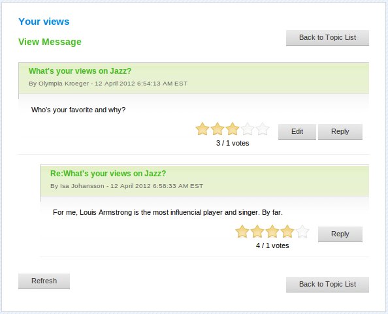Rate the Jazz topic one star
Screen dimensions: 388x314
pos(202,129)
